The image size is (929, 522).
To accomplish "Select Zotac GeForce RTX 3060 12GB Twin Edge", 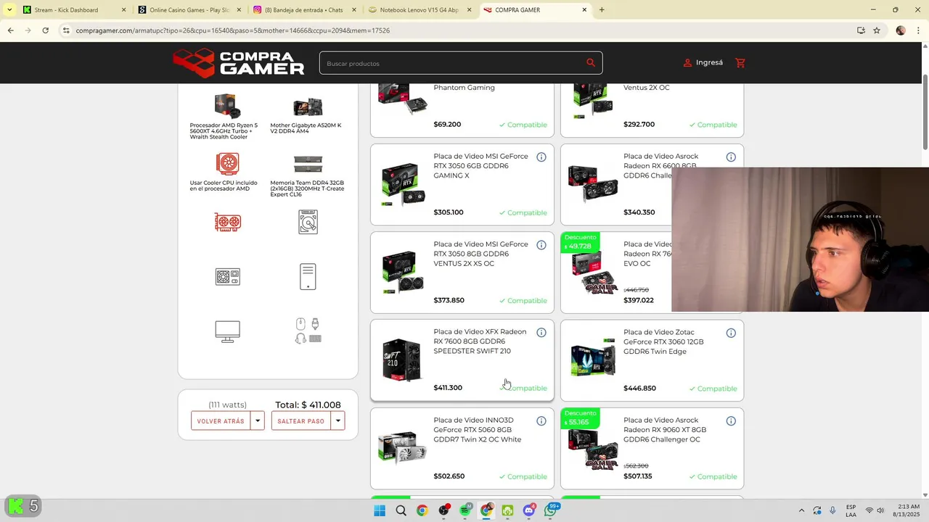I will pos(652,360).
